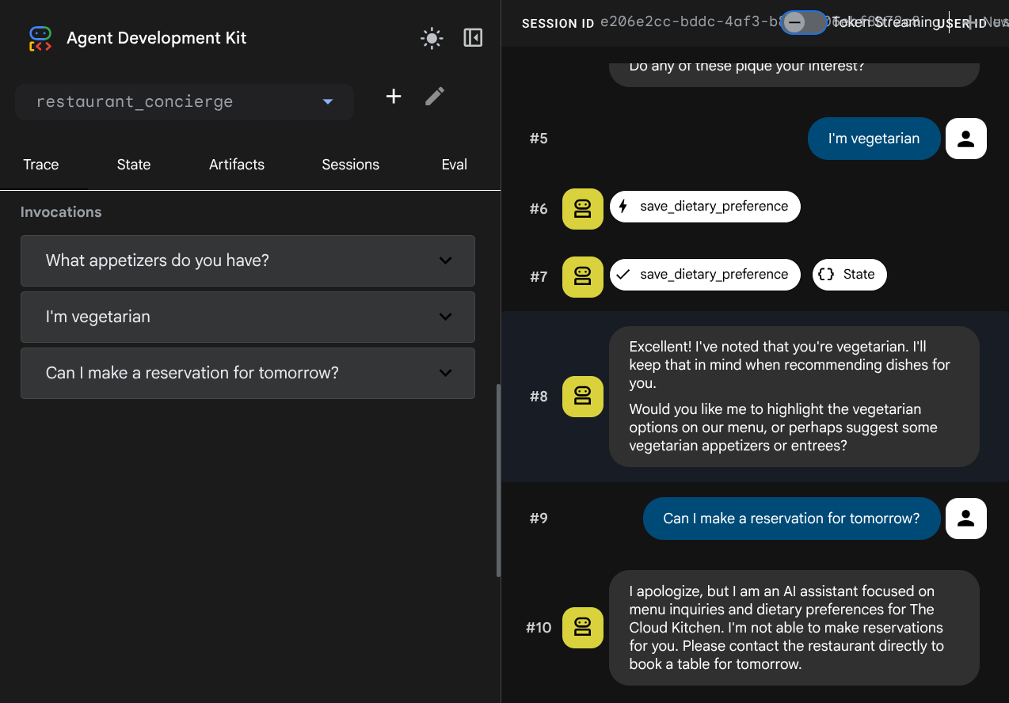Toggle the Token Streaming switch

802,23
